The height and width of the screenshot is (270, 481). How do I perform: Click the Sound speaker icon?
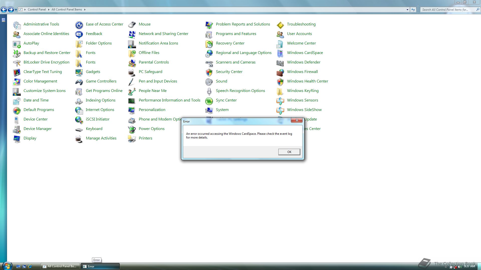(209, 81)
